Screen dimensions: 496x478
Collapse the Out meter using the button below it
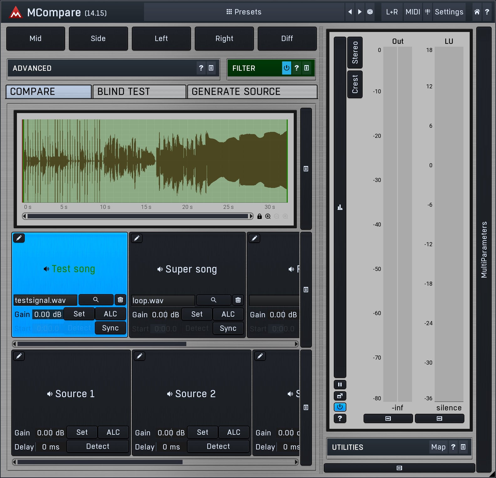[x=388, y=418]
